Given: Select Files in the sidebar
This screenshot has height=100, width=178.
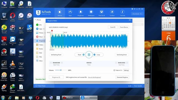Looking at the screenshot, I should (x=39, y=57).
